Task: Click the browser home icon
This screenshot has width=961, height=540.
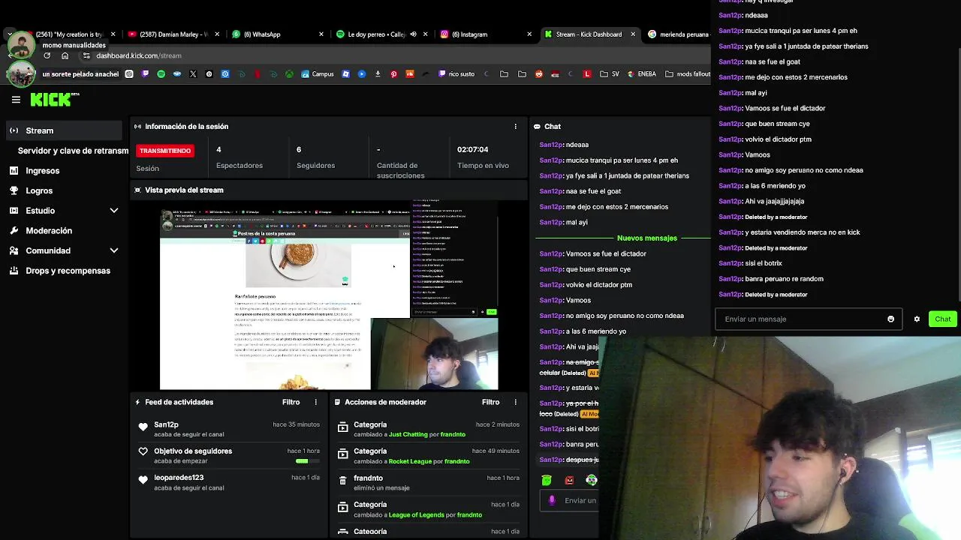Action: (x=65, y=55)
